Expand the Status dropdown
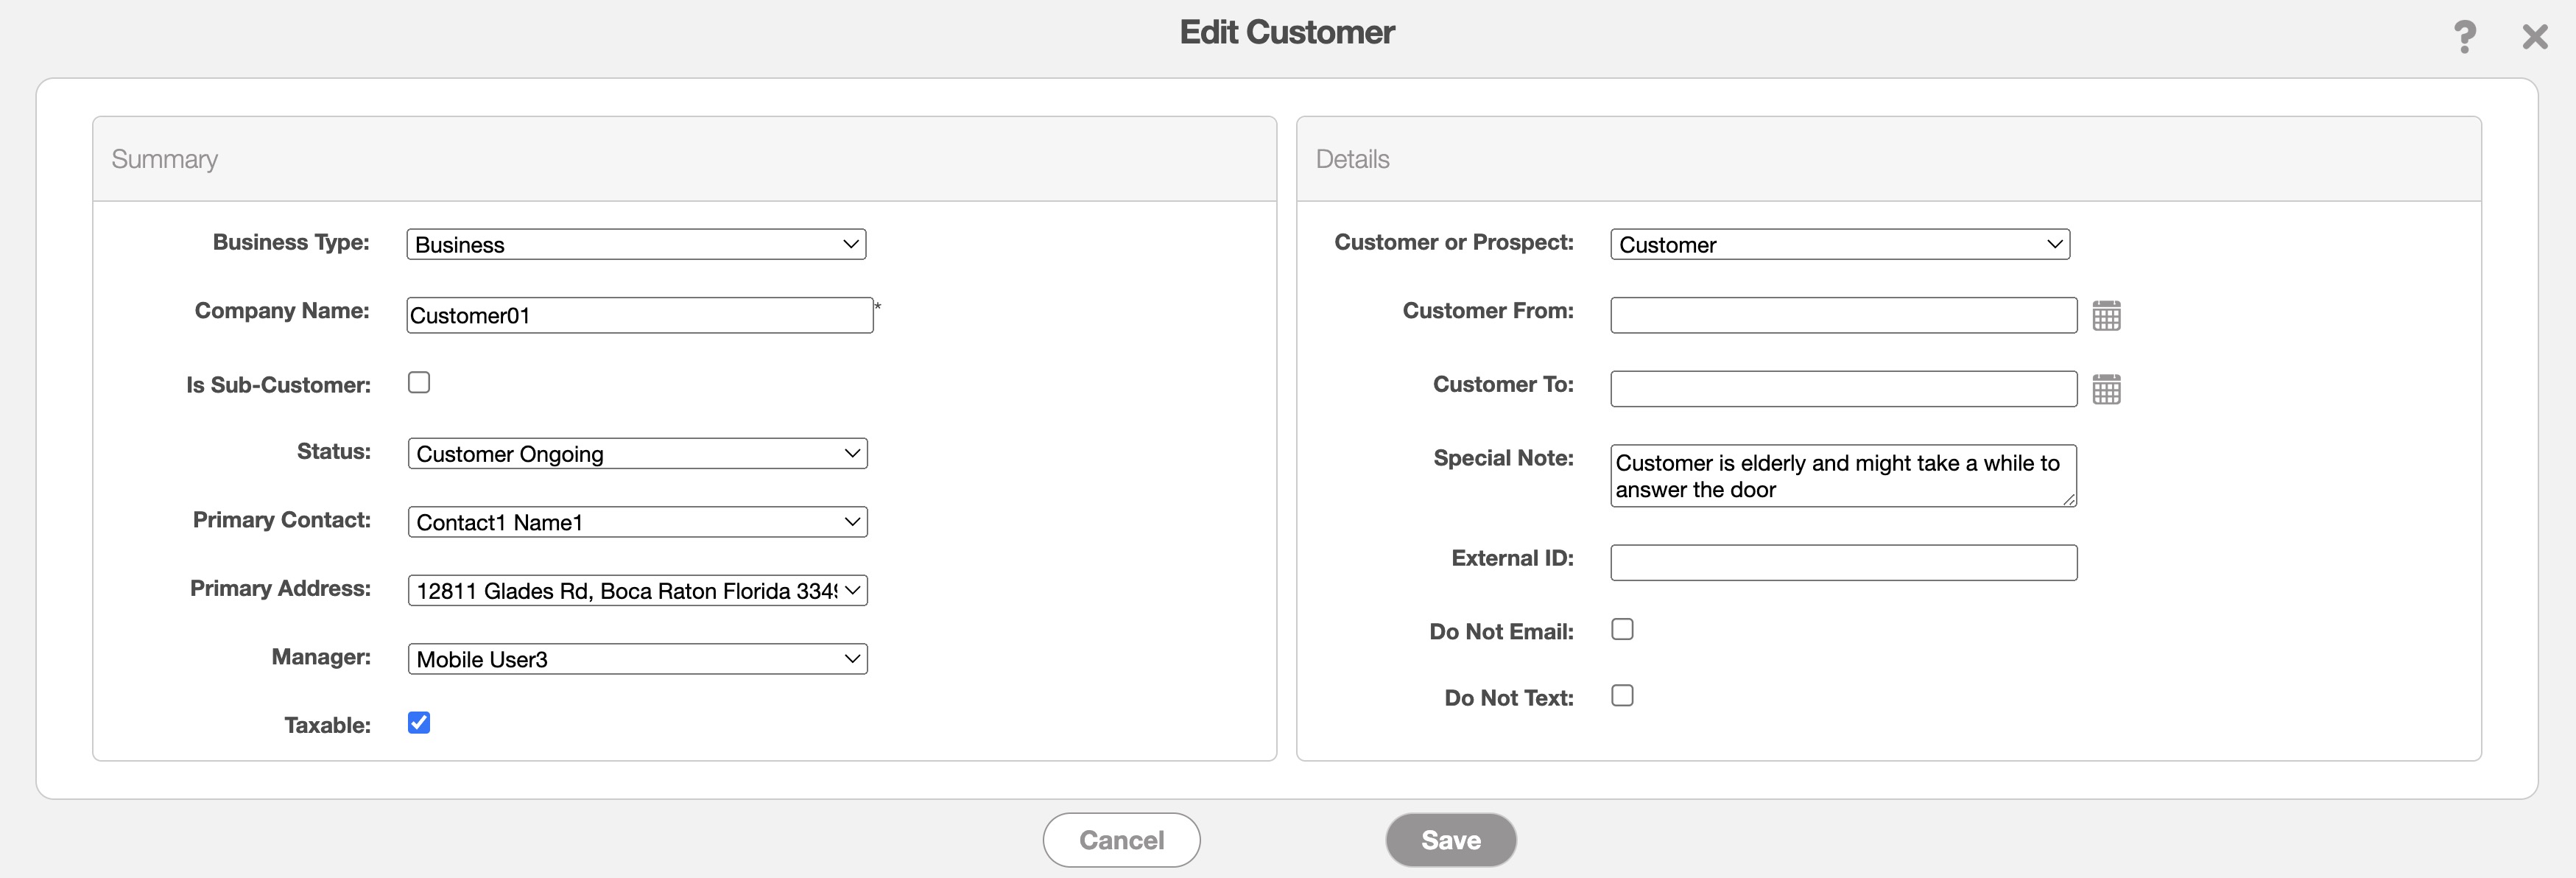This screenshot has height=878, width=2576. [637, 454]
